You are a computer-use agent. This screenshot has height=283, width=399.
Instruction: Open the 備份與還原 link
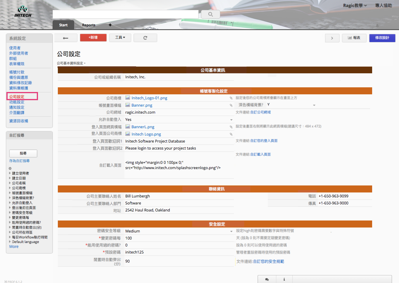[x=19, y=77]
